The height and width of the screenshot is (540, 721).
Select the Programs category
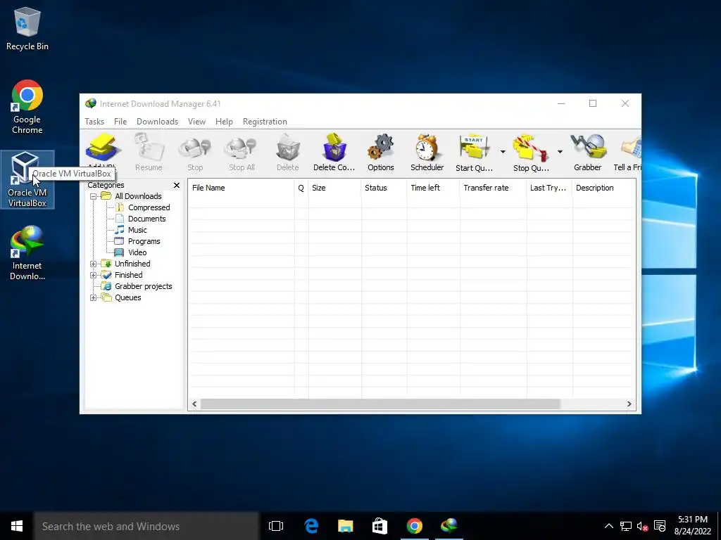144,241
